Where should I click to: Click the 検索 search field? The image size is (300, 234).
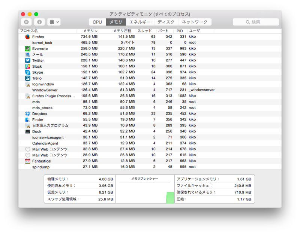(x=256, y=22)
